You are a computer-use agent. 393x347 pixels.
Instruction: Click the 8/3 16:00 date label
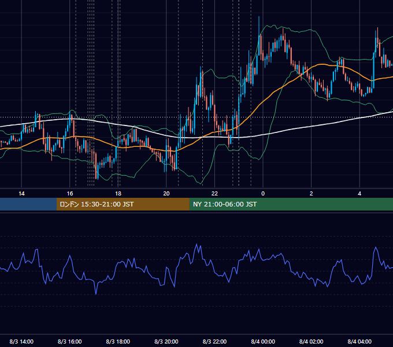tap(70, 341)
